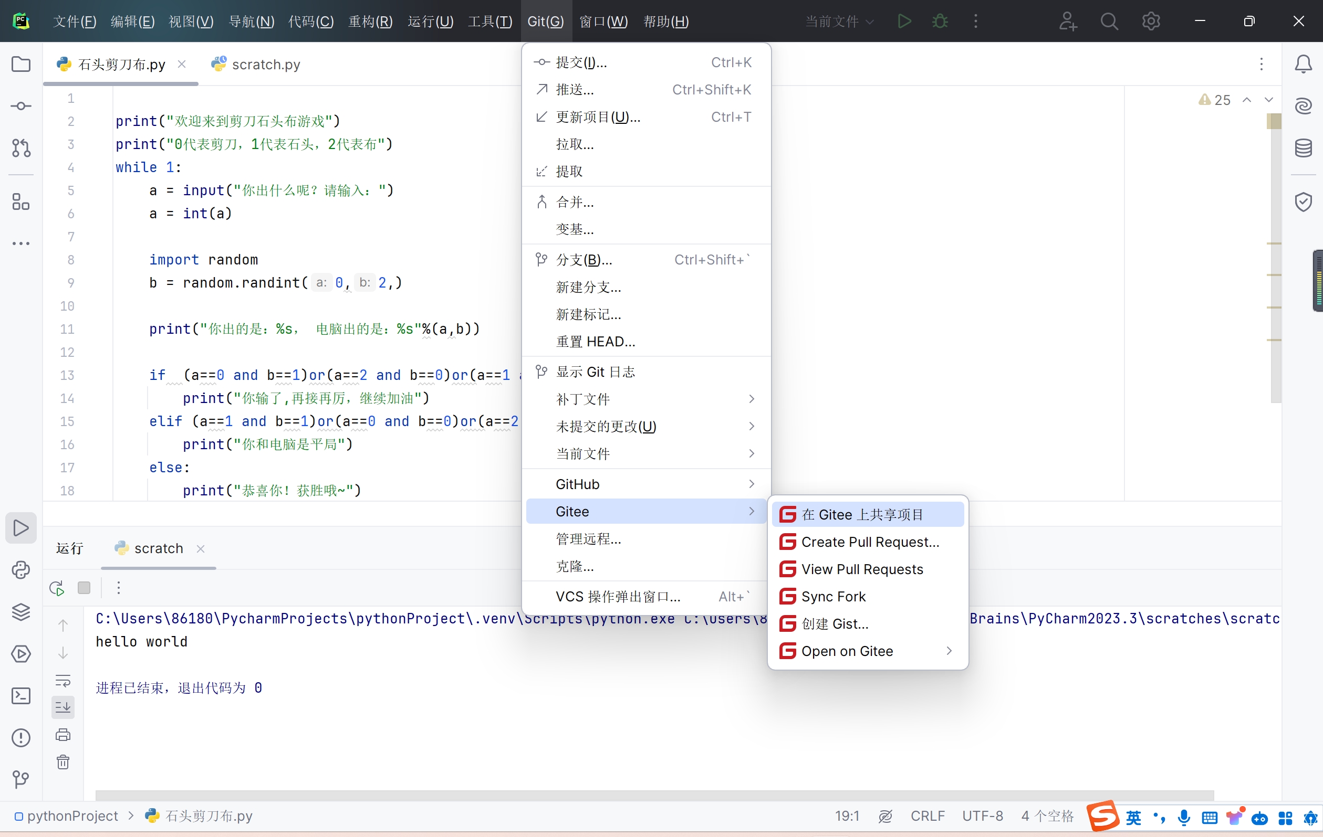This screenshot has width=1323, height=837.
Task: Open the 25 warnings inspection widget
Action: pyautogui.click(x=1214, y=100)
